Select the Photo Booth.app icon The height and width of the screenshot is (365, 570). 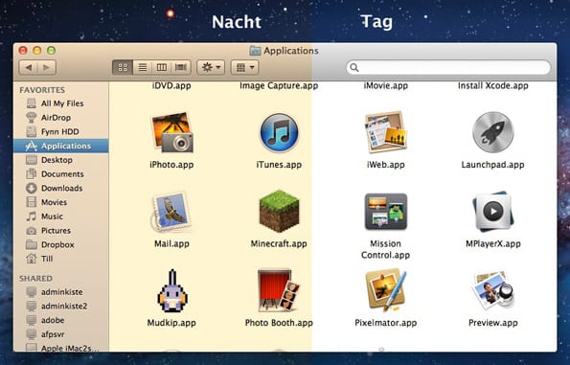click(279, 290)
